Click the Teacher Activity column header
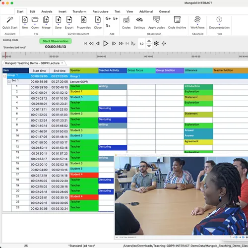Viewport: 248px width, 248px height. coord(113,70)
